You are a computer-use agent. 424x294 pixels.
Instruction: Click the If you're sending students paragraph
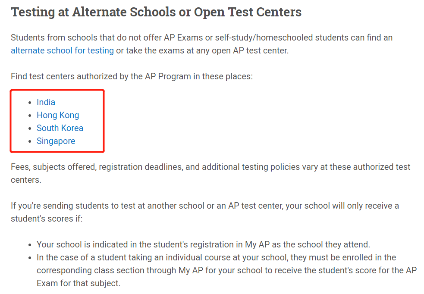(205, 212)
